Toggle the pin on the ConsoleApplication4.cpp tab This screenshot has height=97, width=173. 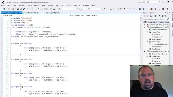[x=19, y=13]
